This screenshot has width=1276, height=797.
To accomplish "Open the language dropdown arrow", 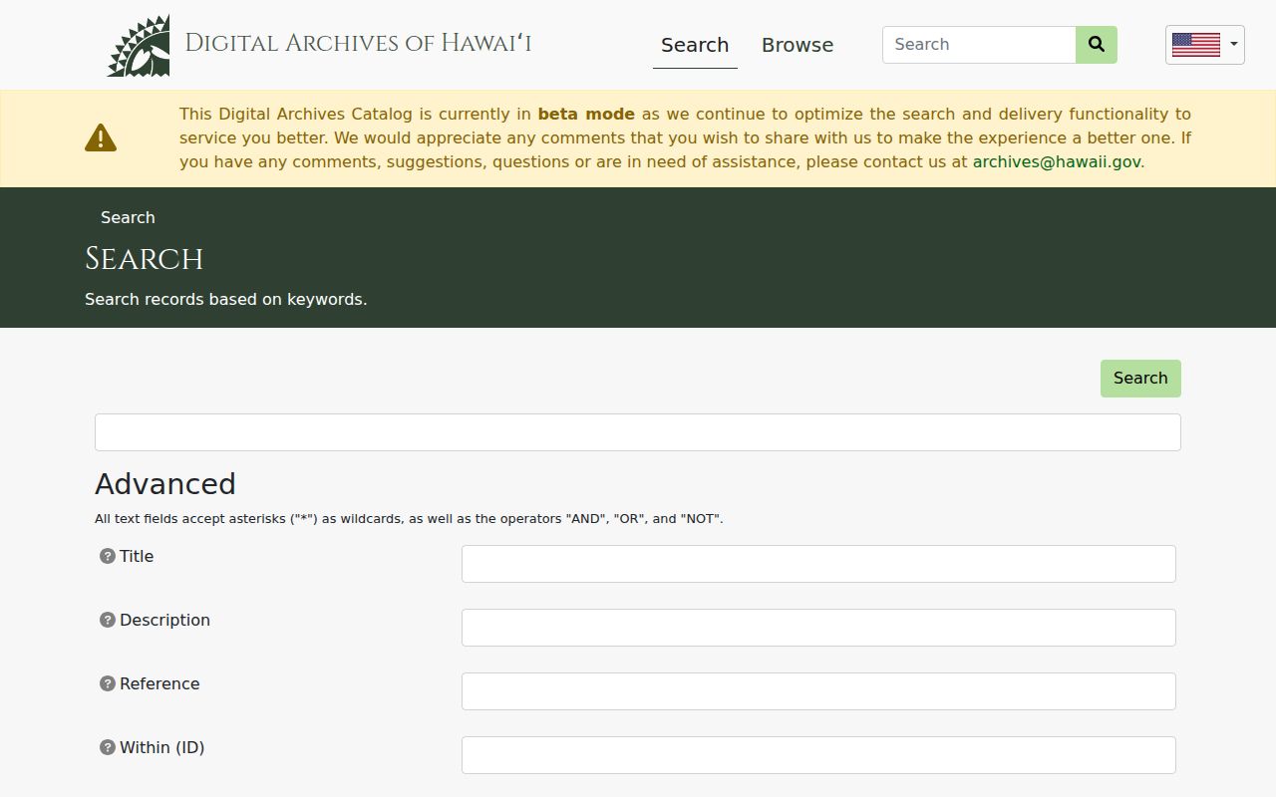I will 1234,45.
